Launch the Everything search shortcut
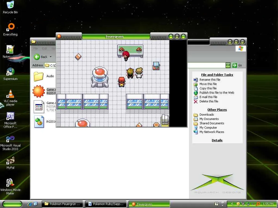 (10, 29)
